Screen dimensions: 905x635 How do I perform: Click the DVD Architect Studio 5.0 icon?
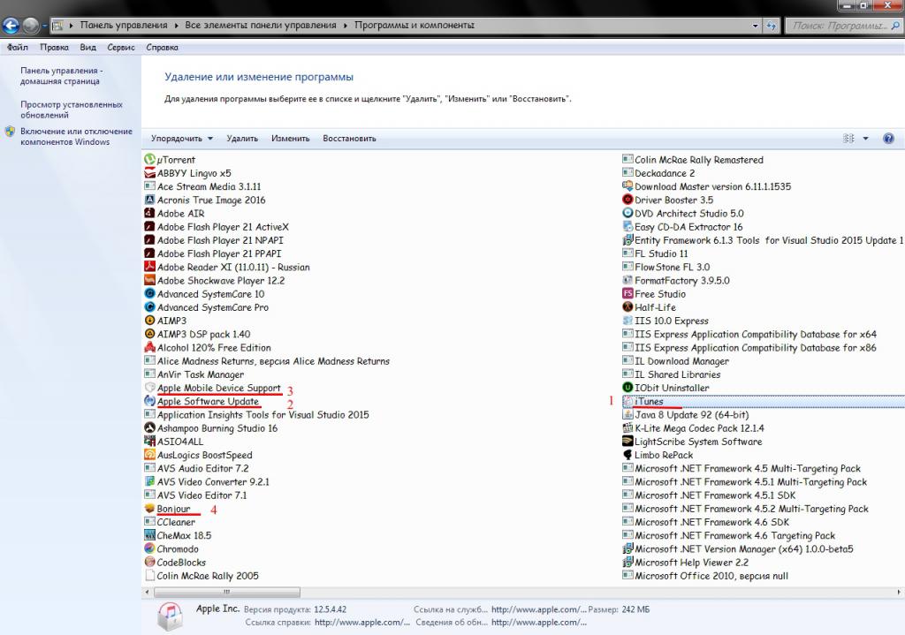[627, 214]
